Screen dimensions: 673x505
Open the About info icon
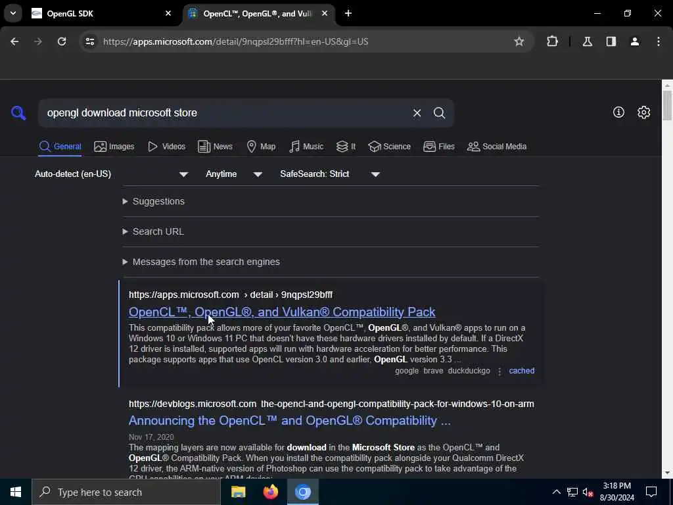click(x=618, y=112)
